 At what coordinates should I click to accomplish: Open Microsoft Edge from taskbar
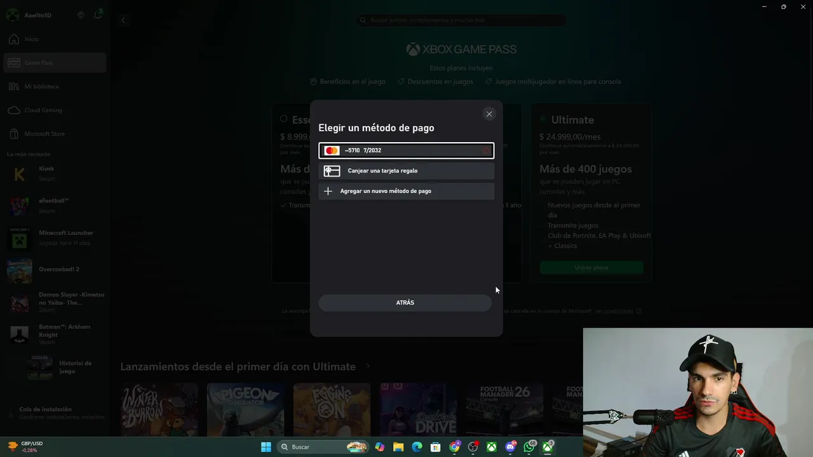(417, 447)
